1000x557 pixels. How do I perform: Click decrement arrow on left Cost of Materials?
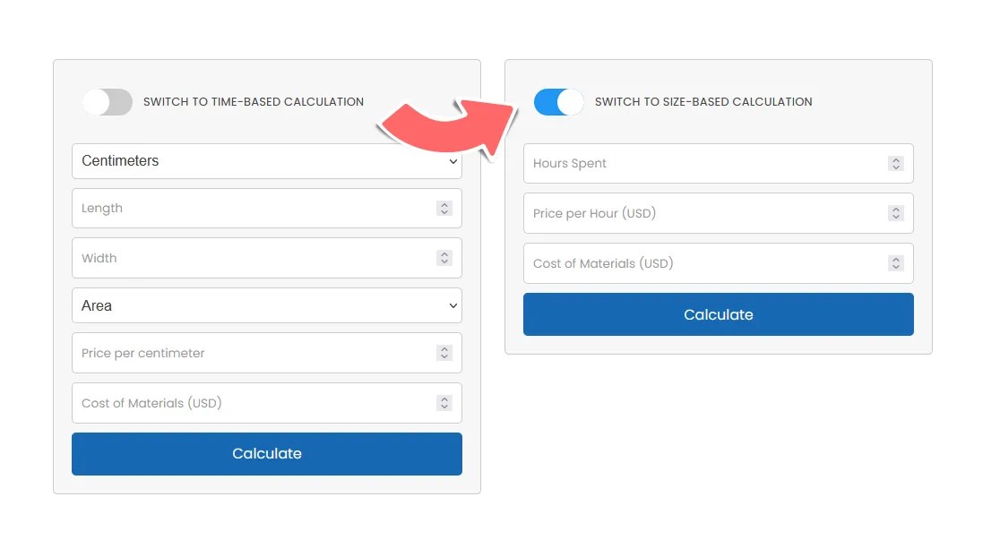point(444,407)
